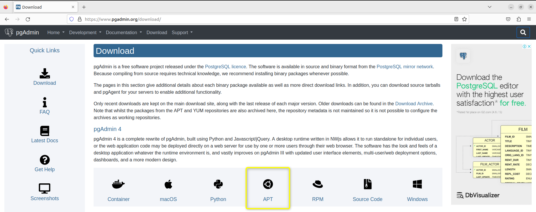Click the Latest Docs text link
This screenshot has width=536, height=212.
coord(45,141)
